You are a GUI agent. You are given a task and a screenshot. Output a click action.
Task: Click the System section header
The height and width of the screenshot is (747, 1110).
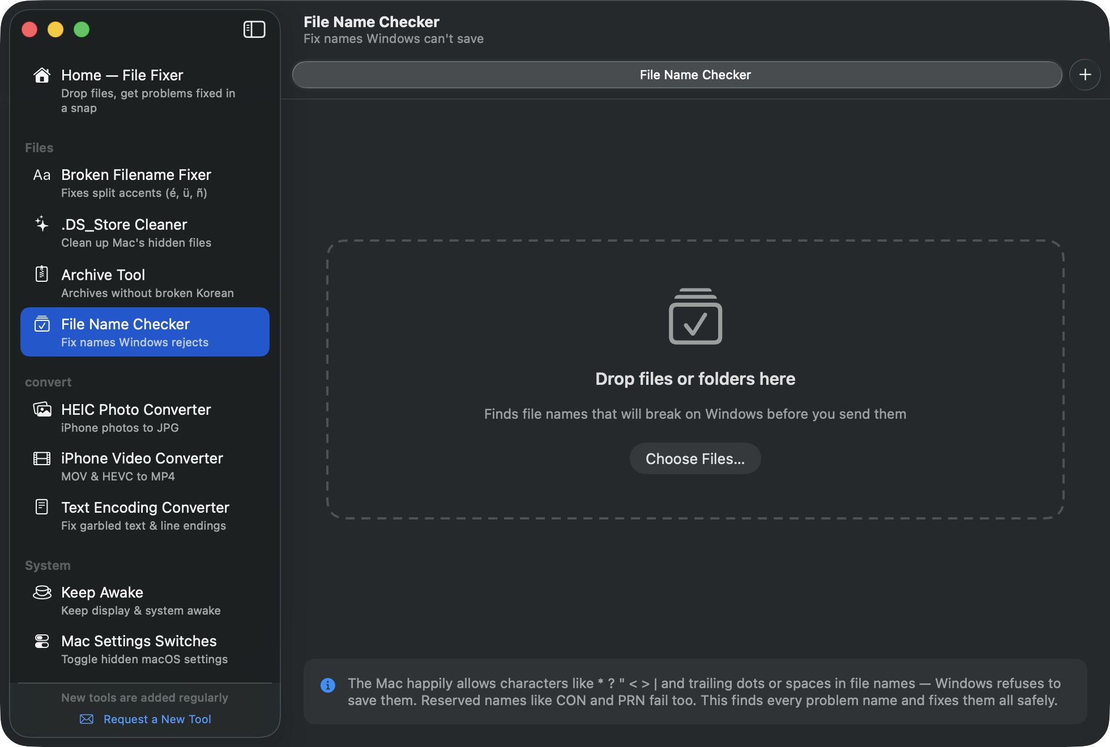48,565
